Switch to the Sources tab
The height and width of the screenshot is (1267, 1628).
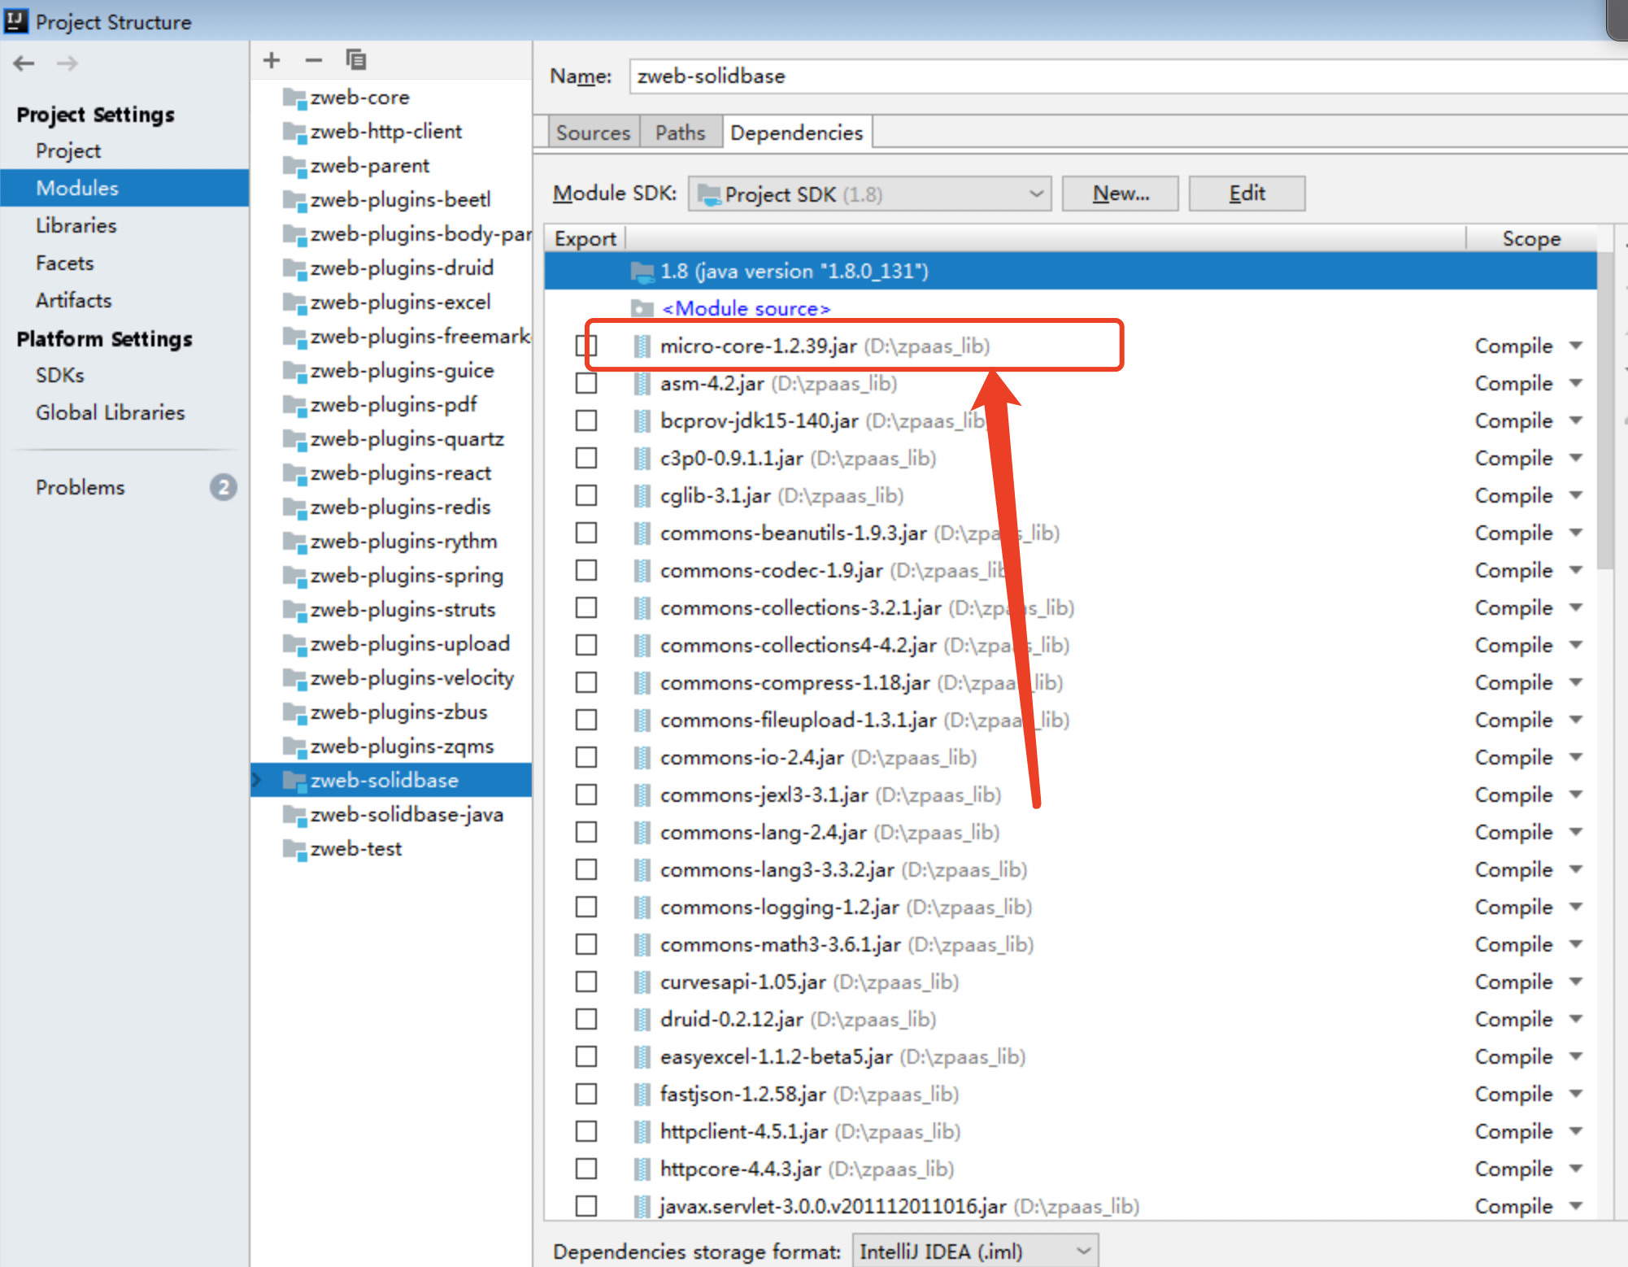[593, 133]
